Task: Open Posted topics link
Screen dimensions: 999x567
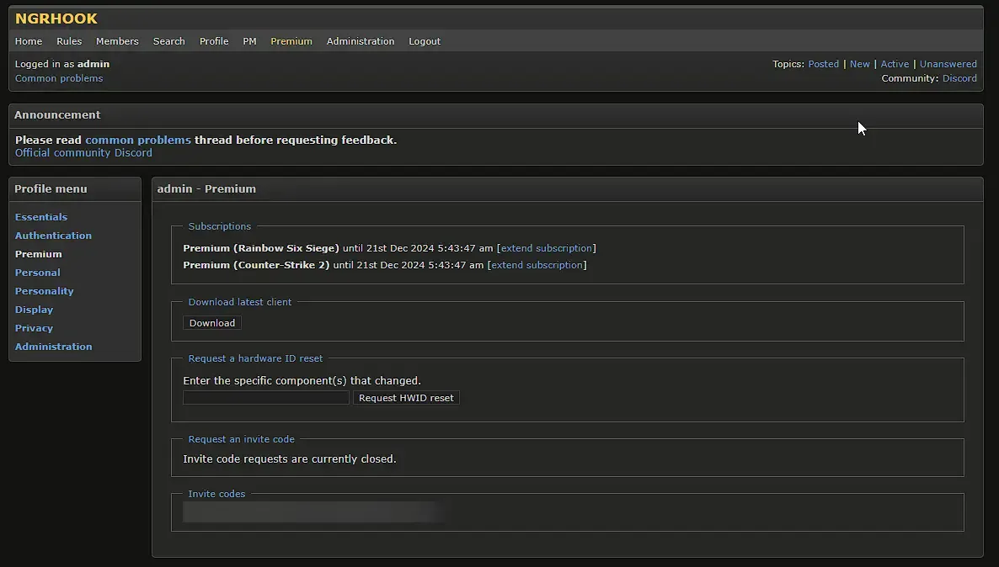Action: pyautogui.click(x=823, y=64)
